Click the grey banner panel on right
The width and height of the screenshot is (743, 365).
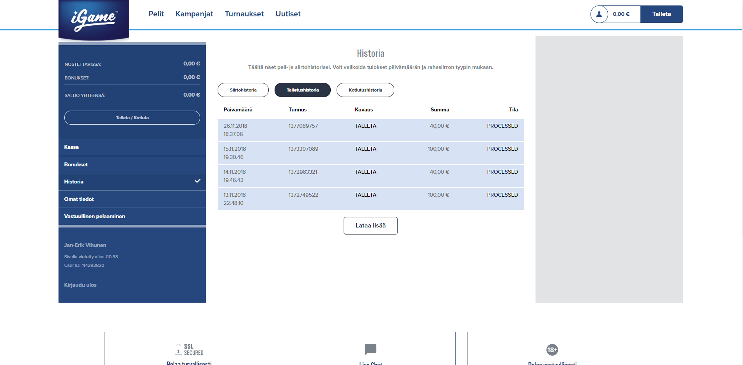pos(609,169)
